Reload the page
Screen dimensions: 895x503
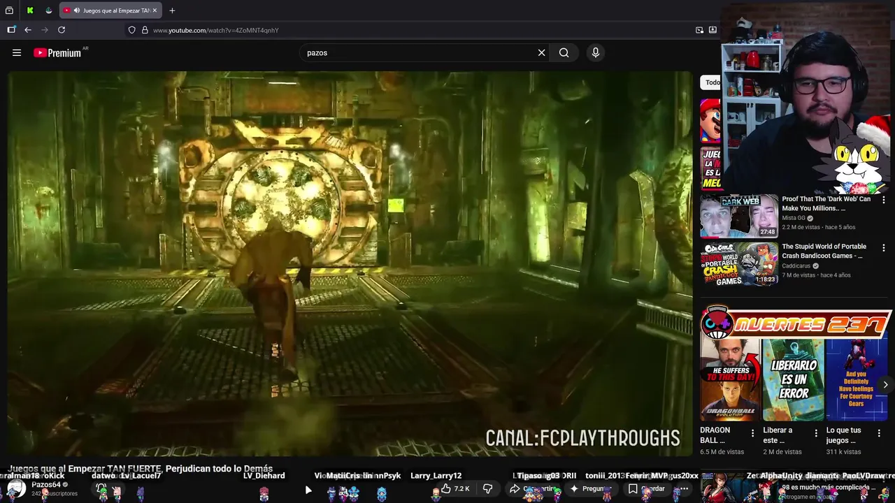click(62, 30)
